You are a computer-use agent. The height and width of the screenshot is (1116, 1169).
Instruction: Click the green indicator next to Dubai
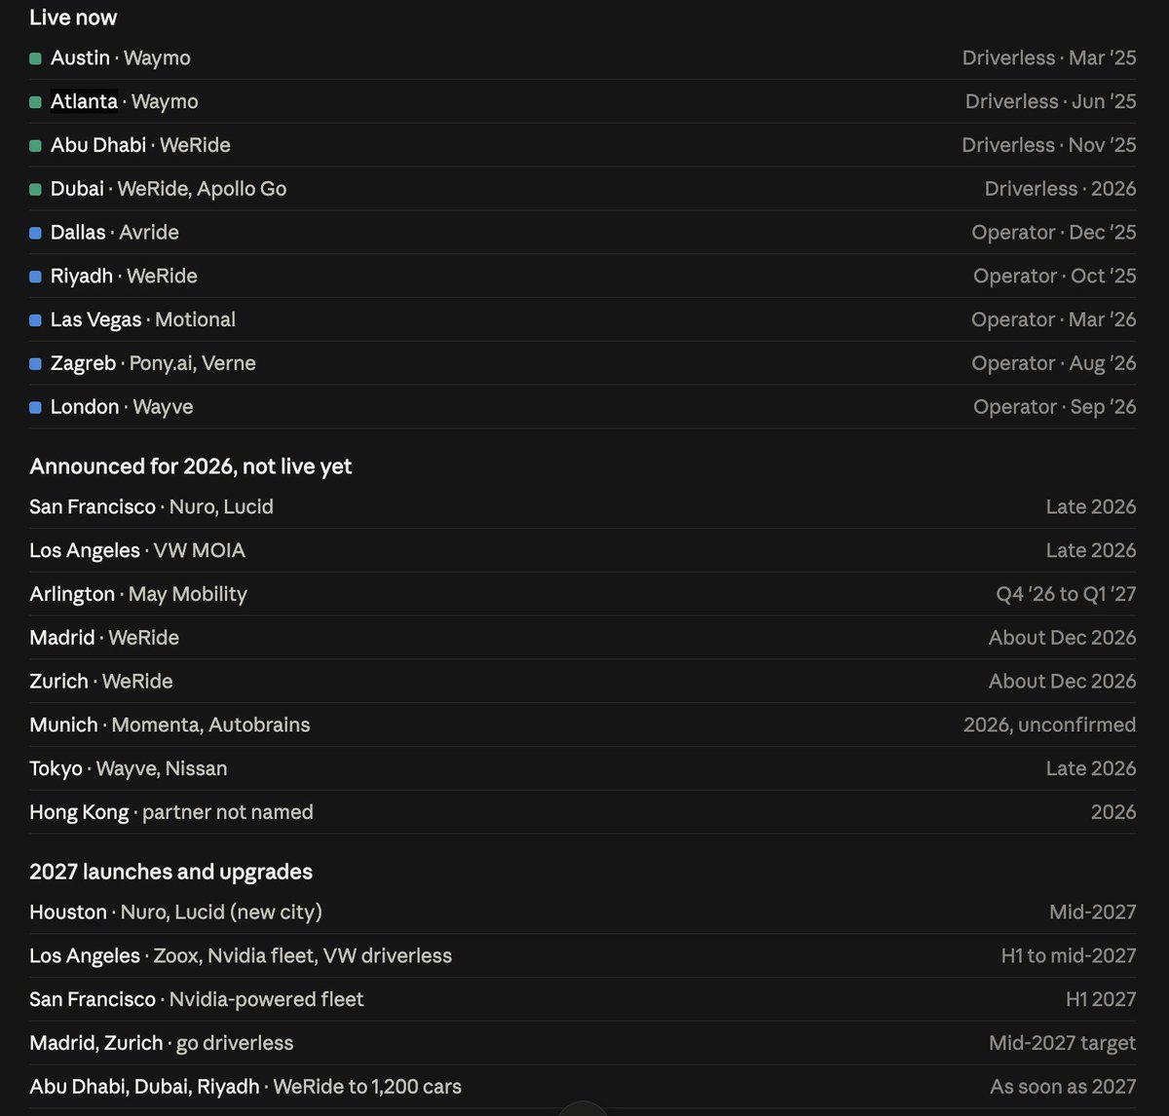click(x=35, y=190)
